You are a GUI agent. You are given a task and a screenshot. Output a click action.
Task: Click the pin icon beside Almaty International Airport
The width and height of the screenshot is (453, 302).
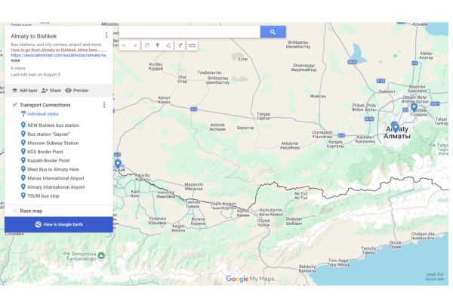coord(23,187)
